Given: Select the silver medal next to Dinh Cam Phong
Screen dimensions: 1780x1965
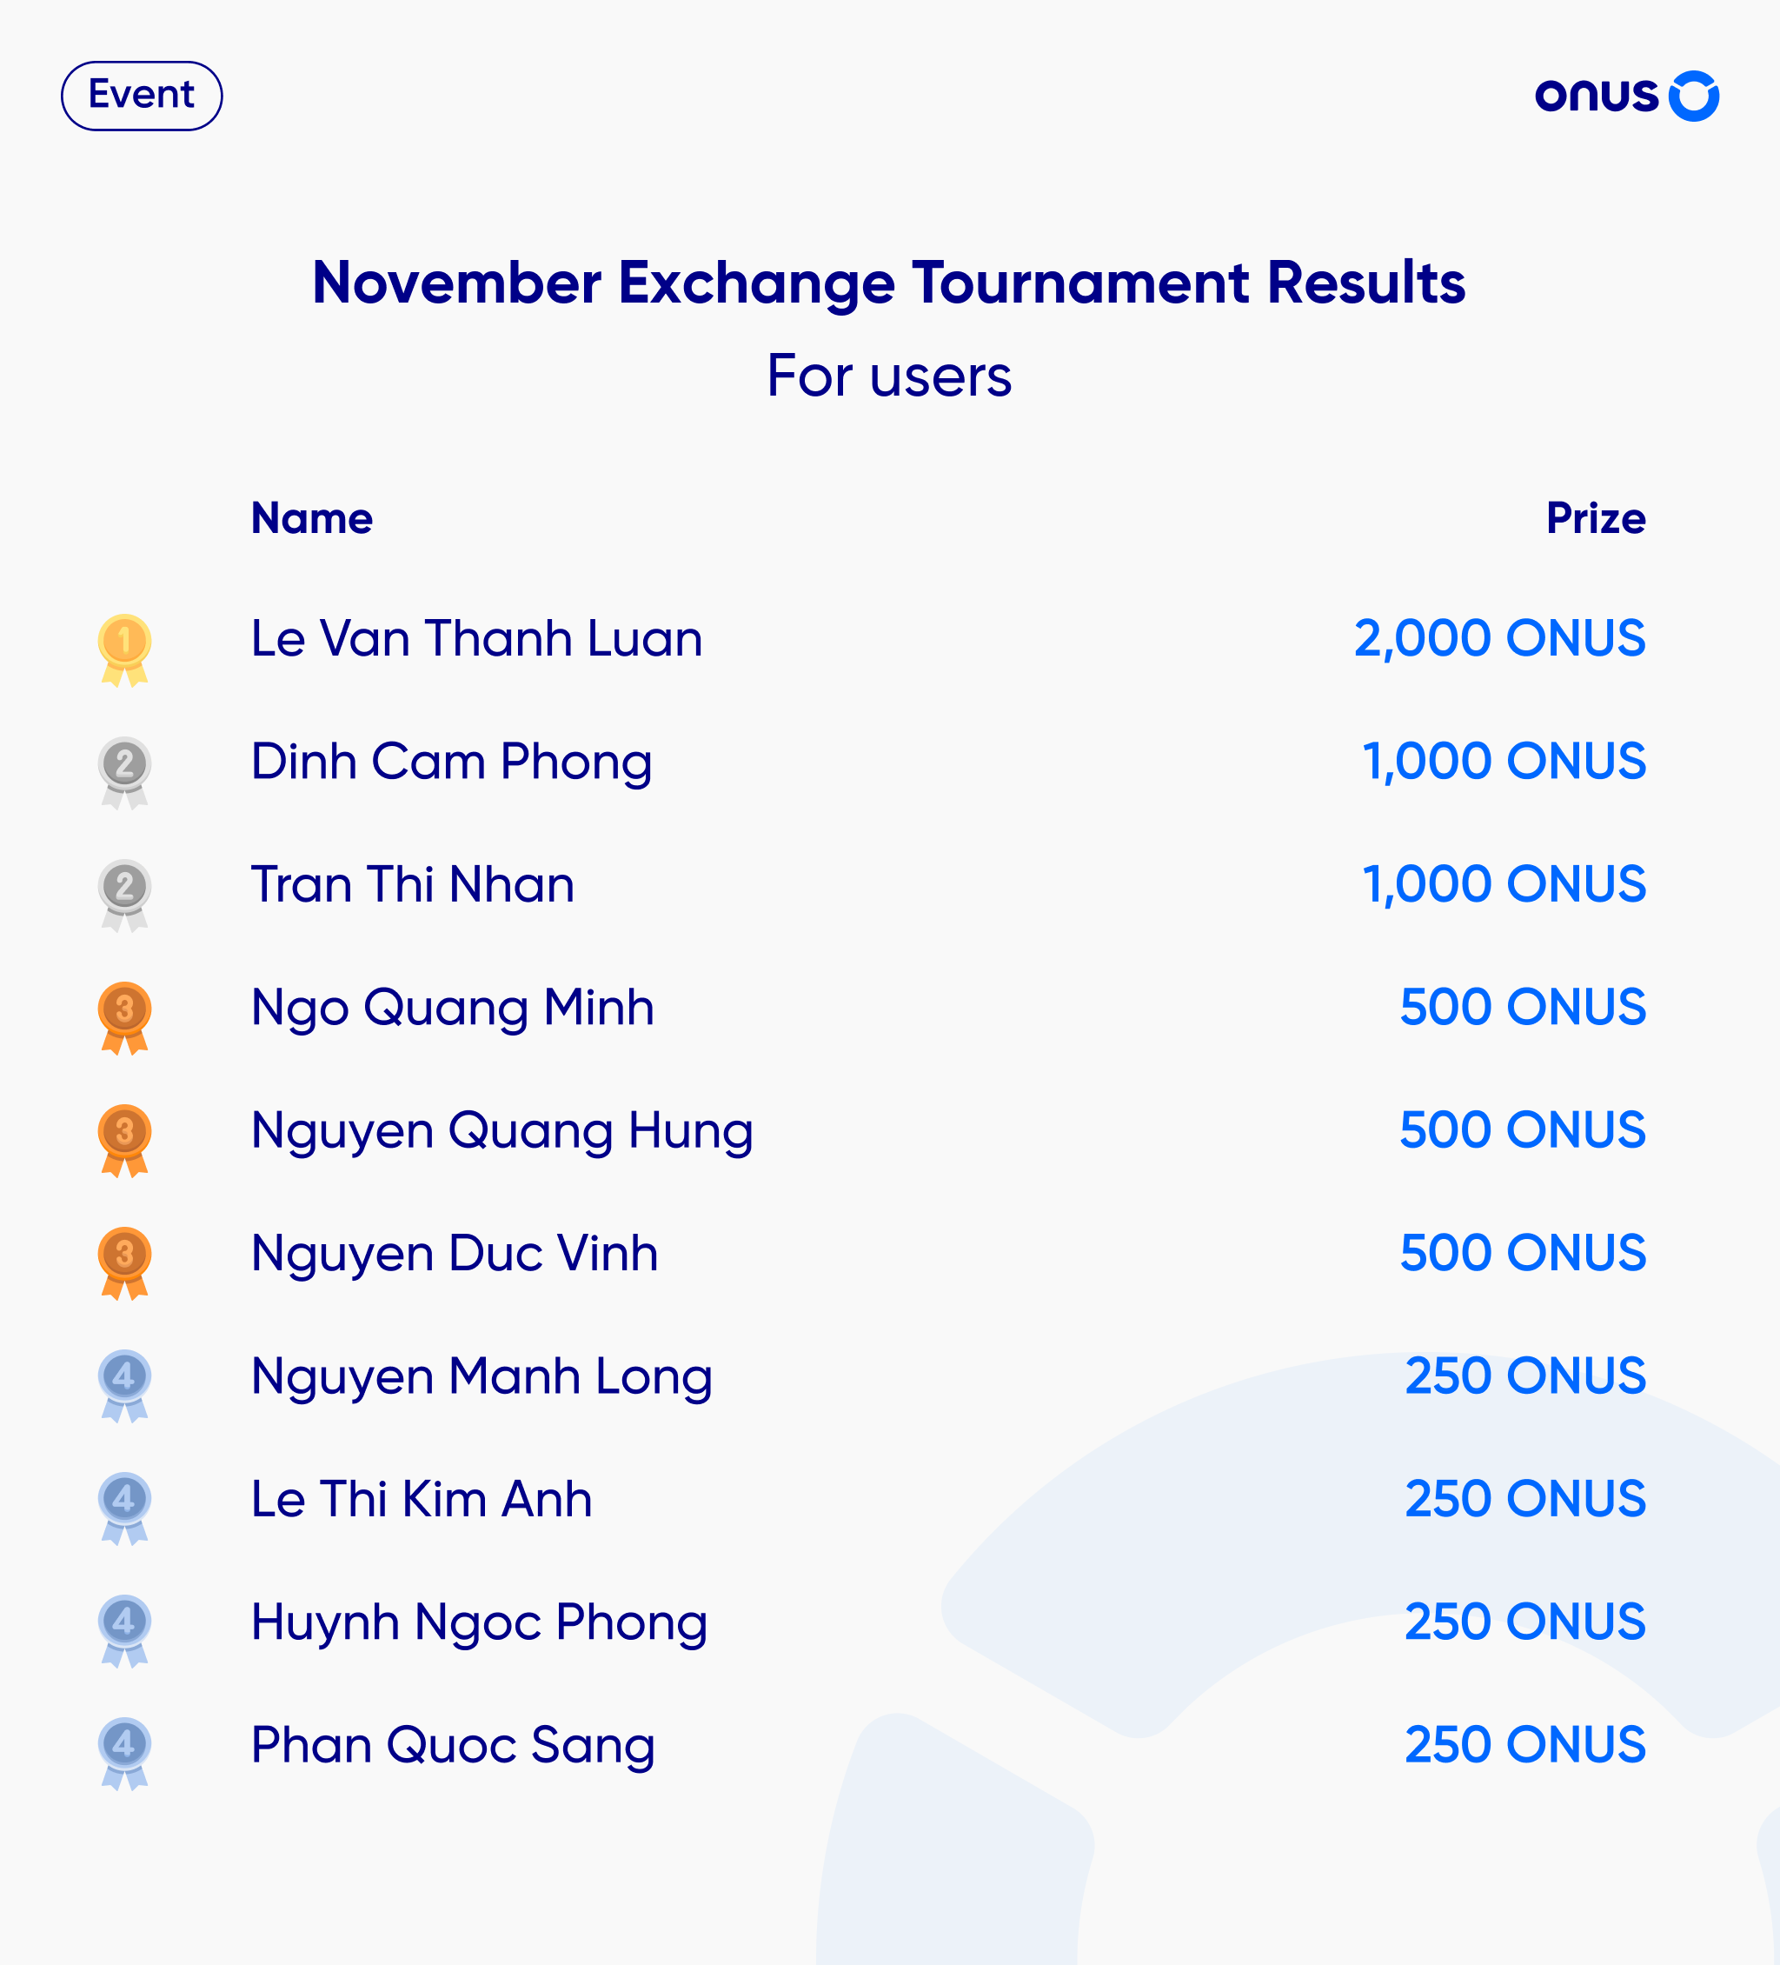Looking at the screenshot, I should pyautogui.click(x=124, y=772).
